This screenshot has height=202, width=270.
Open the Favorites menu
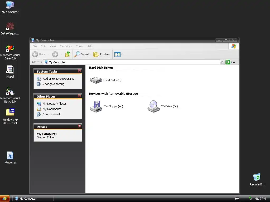pos(66,46)
